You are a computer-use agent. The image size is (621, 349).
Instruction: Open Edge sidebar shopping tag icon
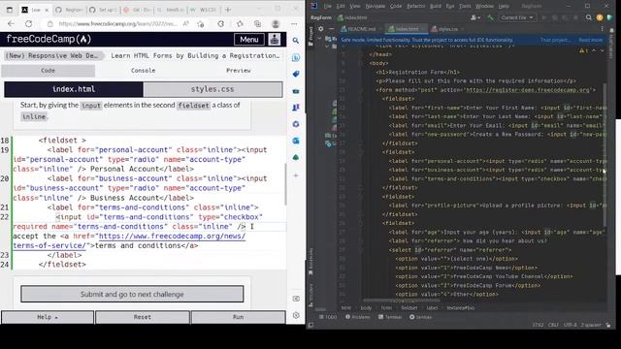coord(296,74)
